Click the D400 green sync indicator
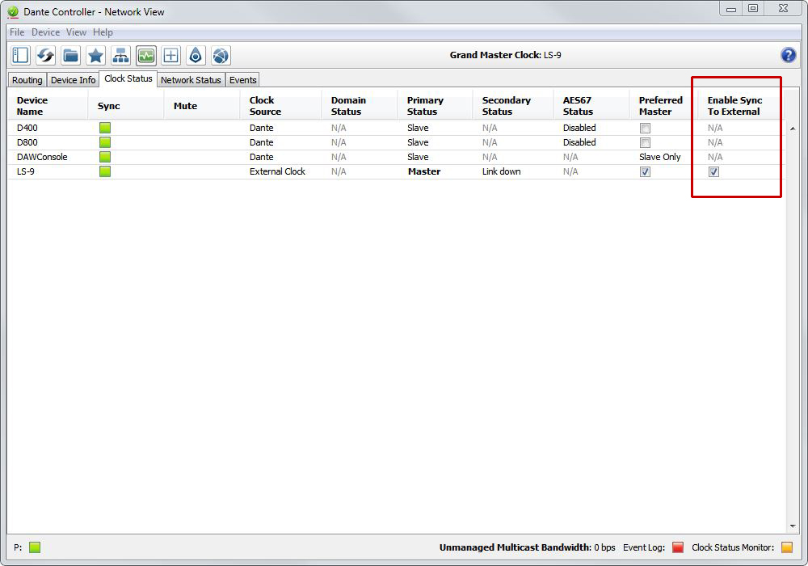808x566 pixels. (x=105, y=128)
